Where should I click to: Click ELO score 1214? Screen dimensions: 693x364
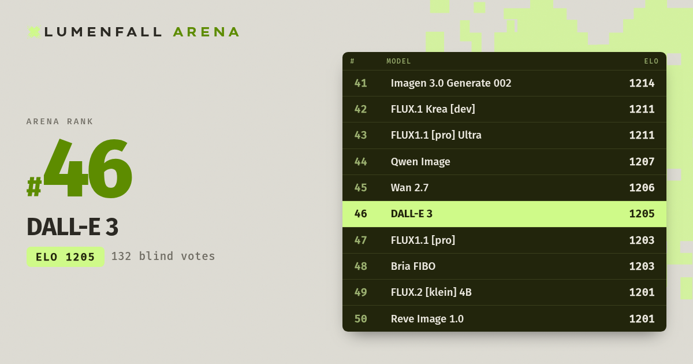[642, 83]
